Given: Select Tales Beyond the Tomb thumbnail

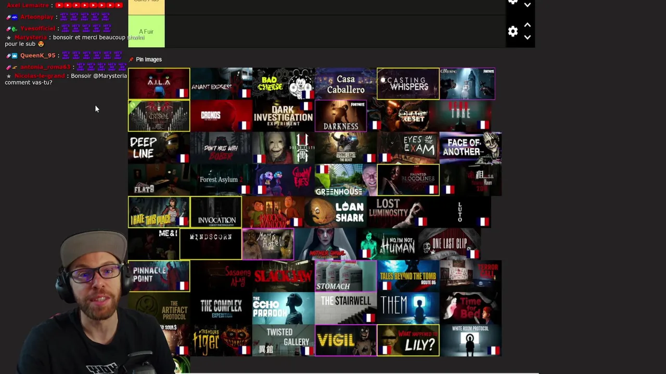Looking at the screenshot, I should point(408,276).
